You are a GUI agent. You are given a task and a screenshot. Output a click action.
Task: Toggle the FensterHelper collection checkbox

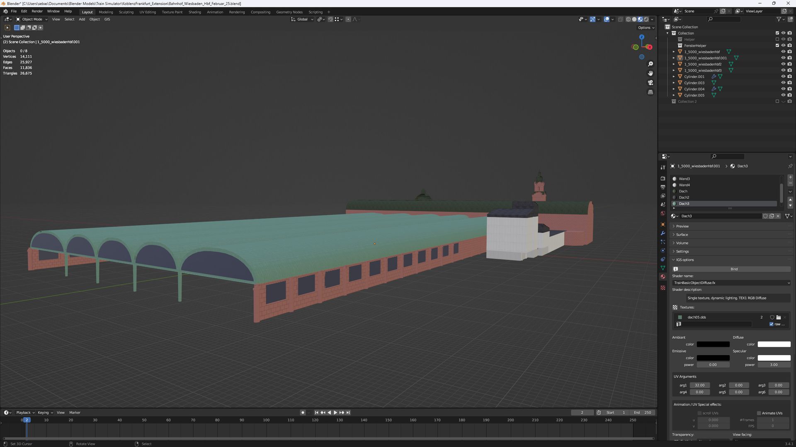(x=777, y=46)
